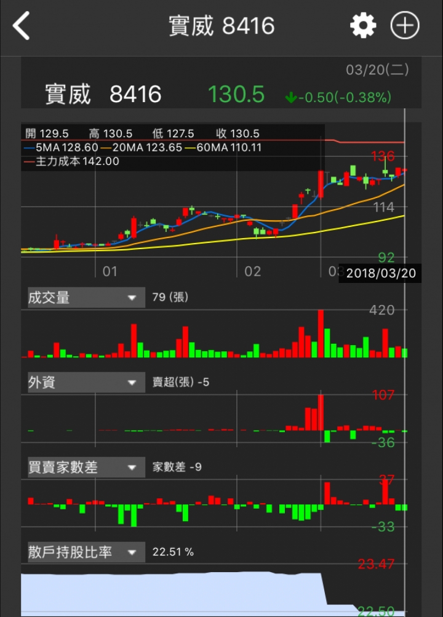Tap the price 130.5 in green
The image size is (443, 617).
pyautogui.click(x=236, y=95)
